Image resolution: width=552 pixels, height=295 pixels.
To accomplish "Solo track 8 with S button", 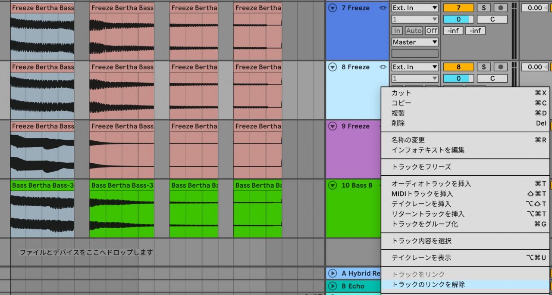I will tap(484, 67).
